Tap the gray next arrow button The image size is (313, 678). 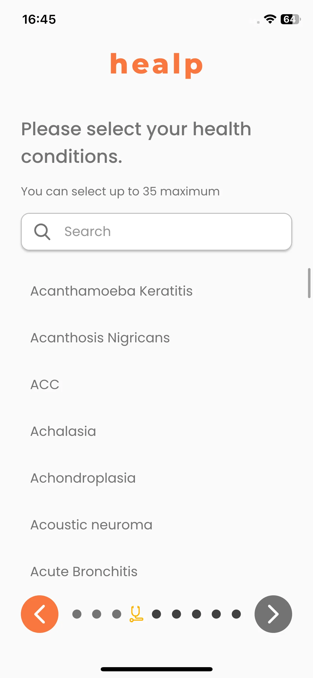point(273,614)
